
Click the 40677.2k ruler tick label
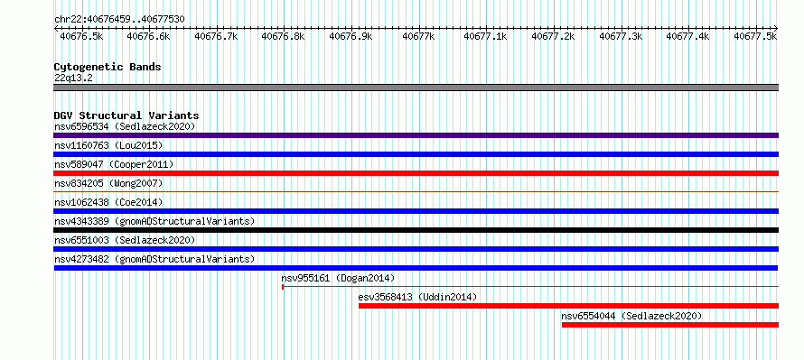553,36
